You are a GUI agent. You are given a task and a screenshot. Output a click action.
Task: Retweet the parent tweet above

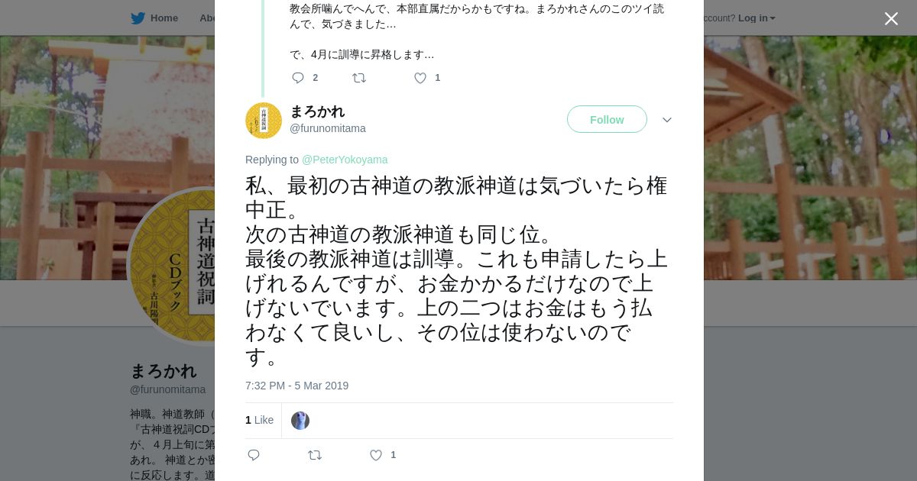[x=359, y=78]
